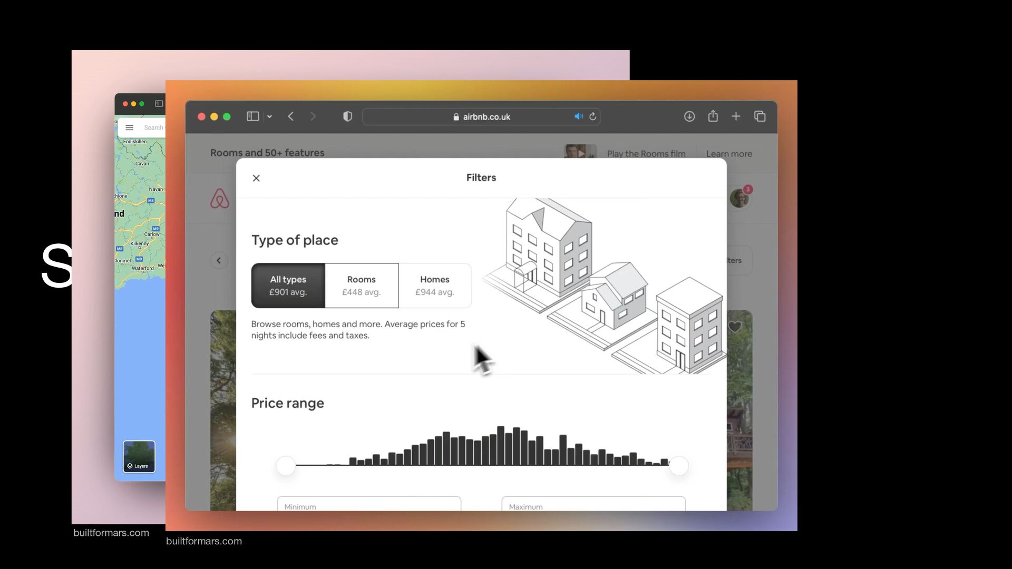Expand the sidebar options chevron

coord(269,116)
